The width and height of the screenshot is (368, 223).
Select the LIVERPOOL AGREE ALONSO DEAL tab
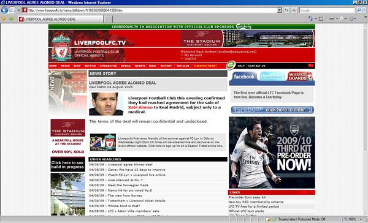61,19
